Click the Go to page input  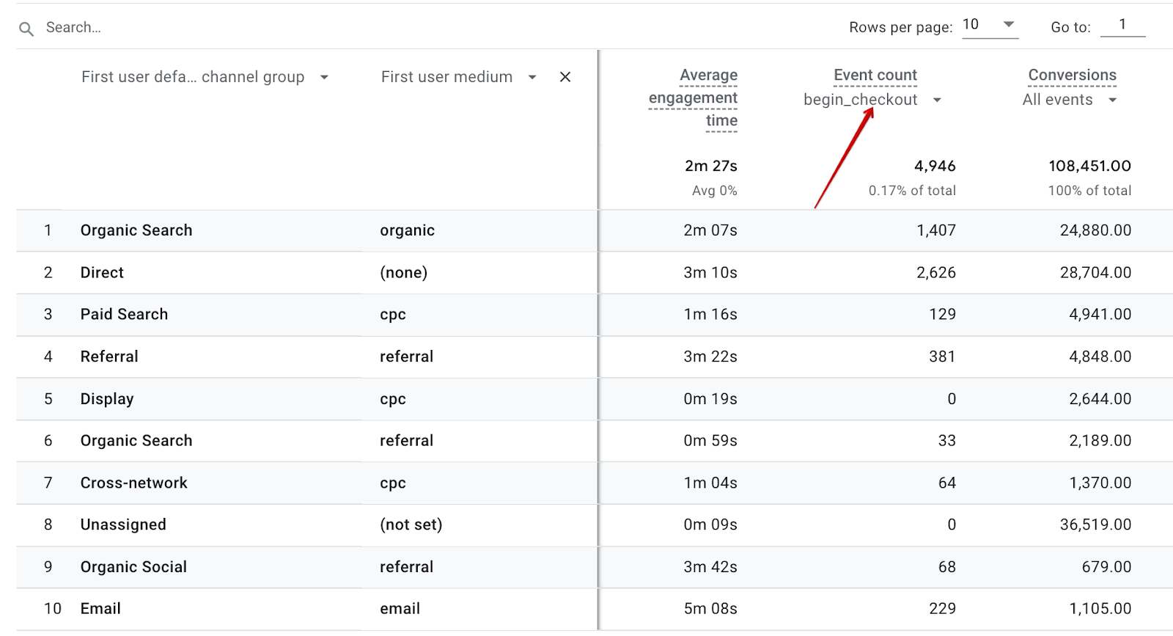pos(1122,25)
